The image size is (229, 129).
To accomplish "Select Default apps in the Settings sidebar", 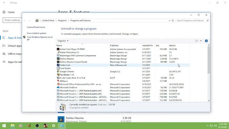I will coord(15,46).
